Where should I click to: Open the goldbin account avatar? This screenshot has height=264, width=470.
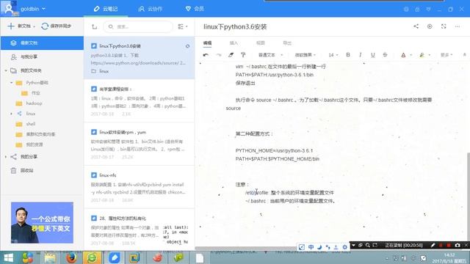pyautogui.click(x=9, y=8)
